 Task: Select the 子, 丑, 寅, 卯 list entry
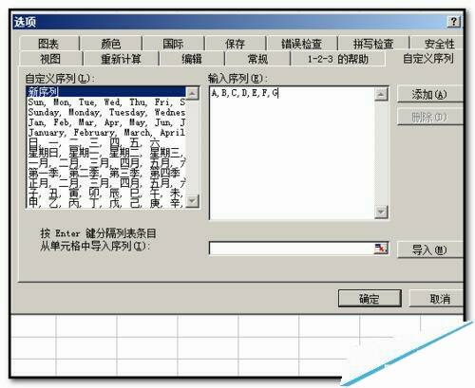[x=106, y=194]
